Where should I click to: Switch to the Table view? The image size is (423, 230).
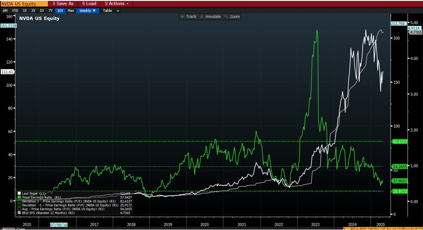tap(107, 11)
